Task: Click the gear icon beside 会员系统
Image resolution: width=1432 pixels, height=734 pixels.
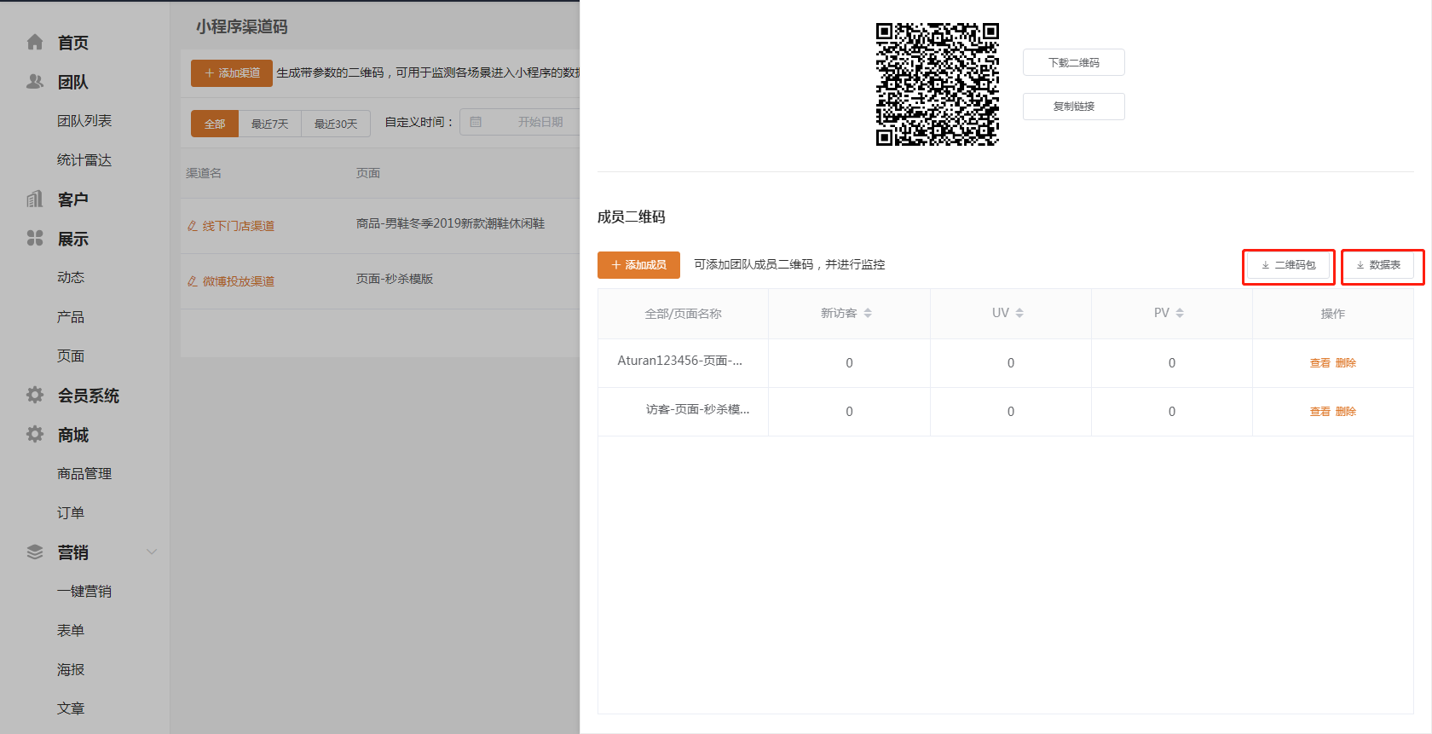Action: click(35, 395)
